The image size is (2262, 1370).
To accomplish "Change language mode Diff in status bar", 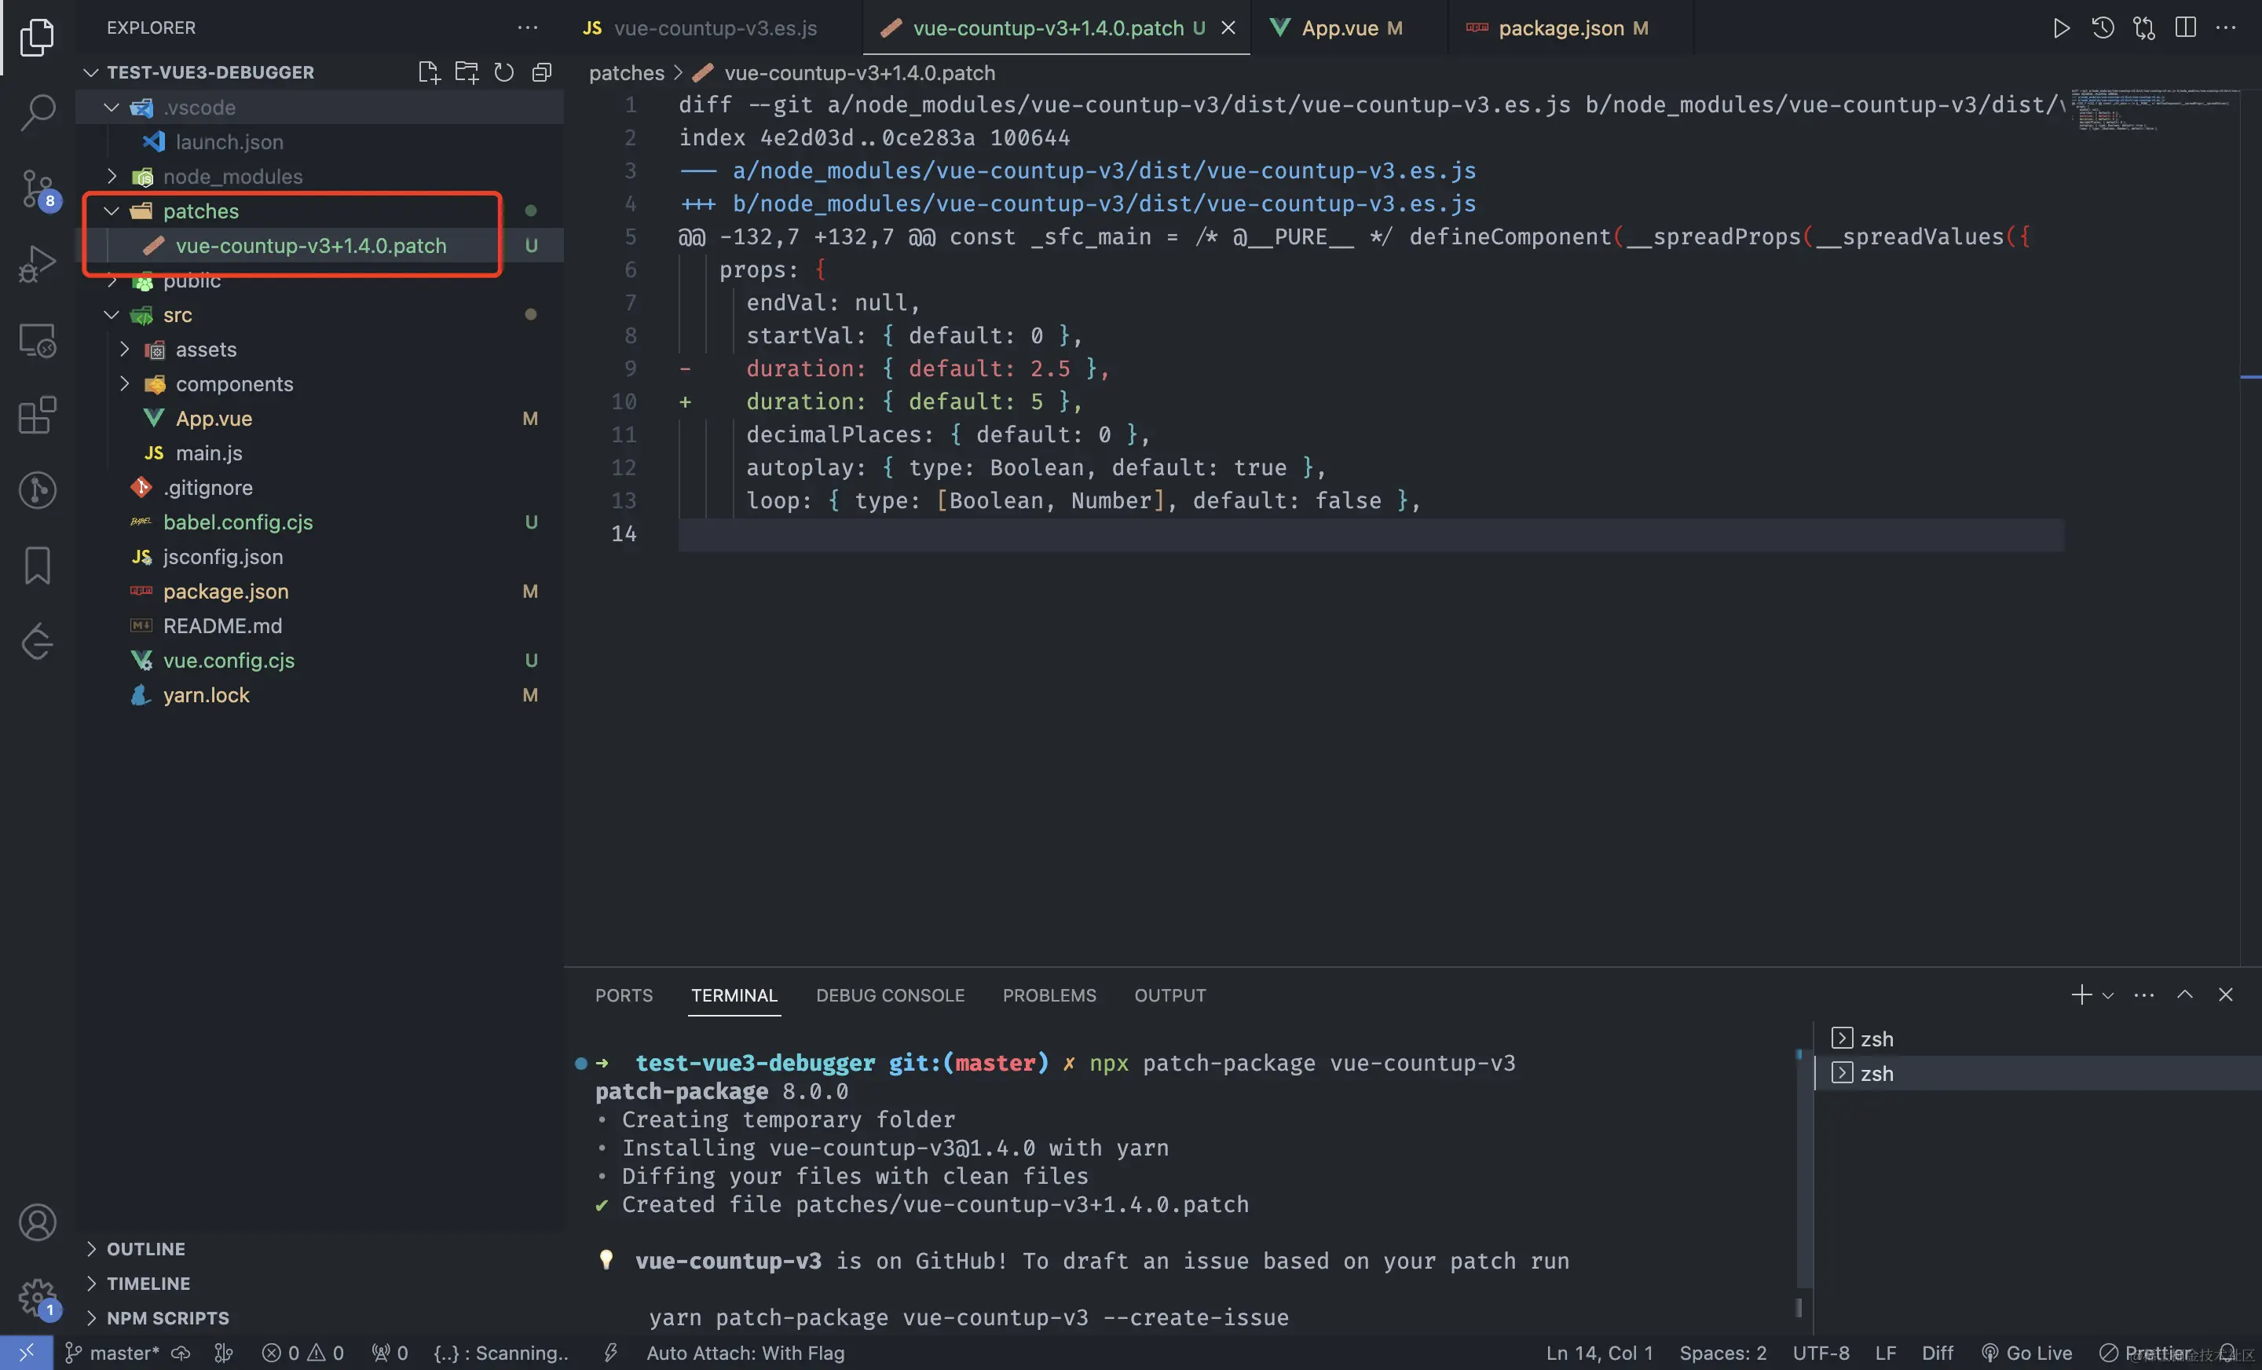I will [1937, 1353].
